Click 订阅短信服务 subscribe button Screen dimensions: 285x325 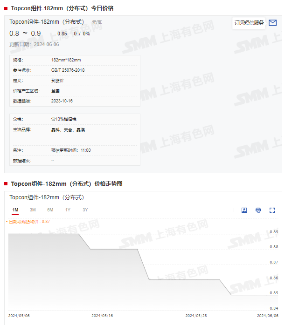[x=249, y=23]
